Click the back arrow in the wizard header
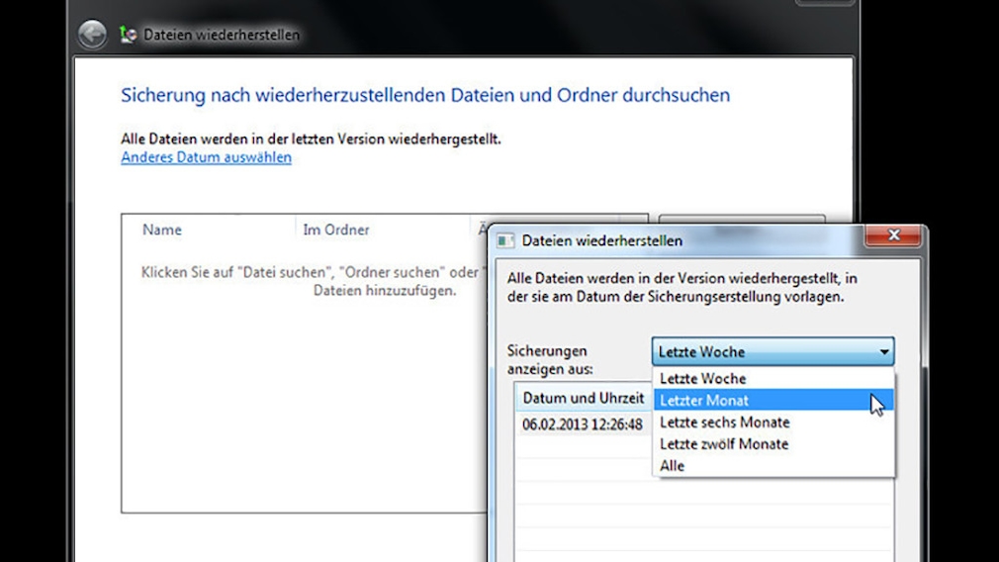This screenshot has height=562, width=999. click(x=92, y=35)
